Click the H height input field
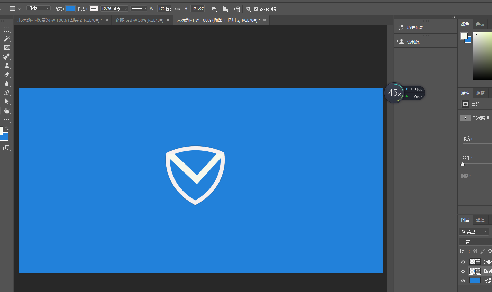492x292 pixels. click(x=198, y=9)
